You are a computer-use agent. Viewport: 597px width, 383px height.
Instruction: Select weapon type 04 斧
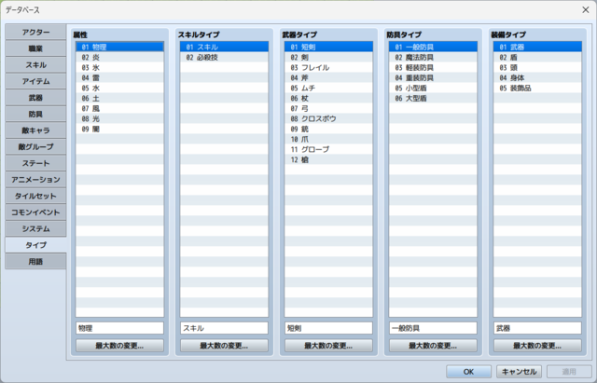point(328,77)
